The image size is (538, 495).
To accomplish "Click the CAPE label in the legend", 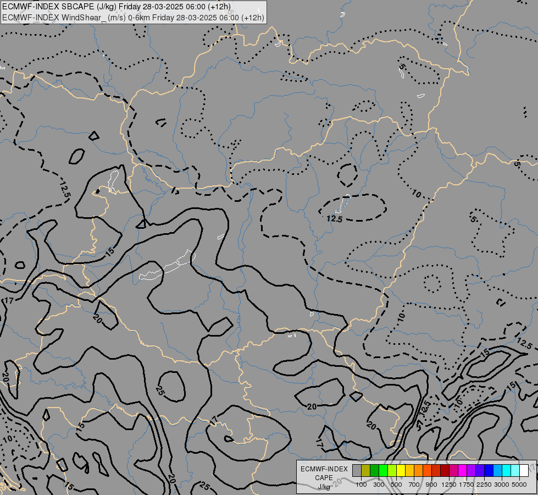I will pos(324,478).
